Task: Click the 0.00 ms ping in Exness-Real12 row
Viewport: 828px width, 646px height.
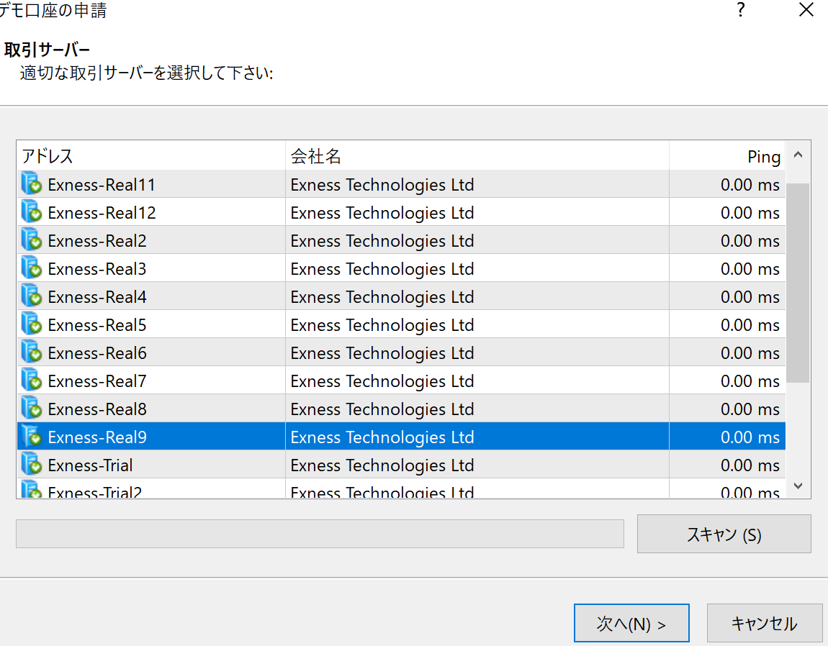Action: [750, 213]
